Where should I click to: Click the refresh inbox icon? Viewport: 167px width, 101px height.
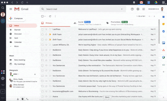50,16
